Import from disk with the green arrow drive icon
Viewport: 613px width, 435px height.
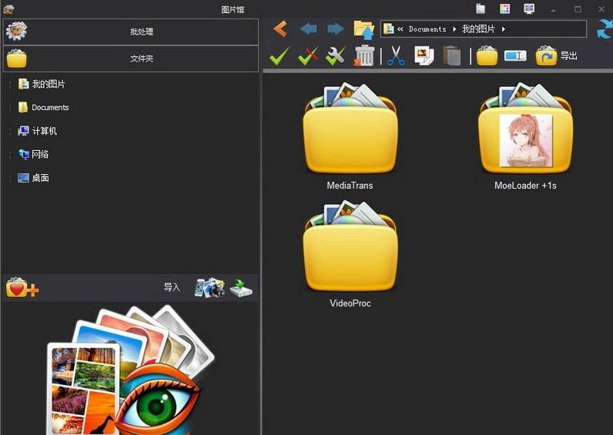click(x=241, y=288)
